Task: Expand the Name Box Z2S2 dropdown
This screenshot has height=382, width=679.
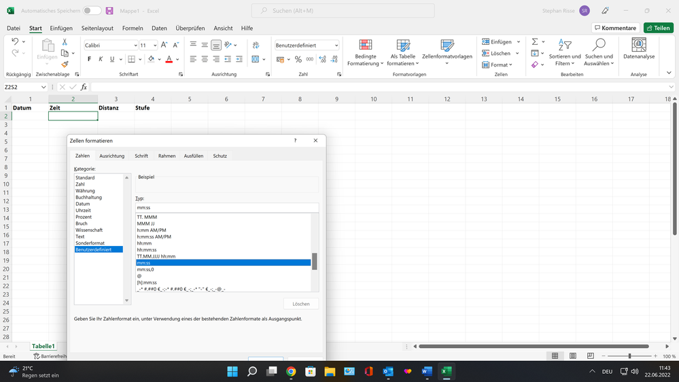Action: [x=43, y=87]
